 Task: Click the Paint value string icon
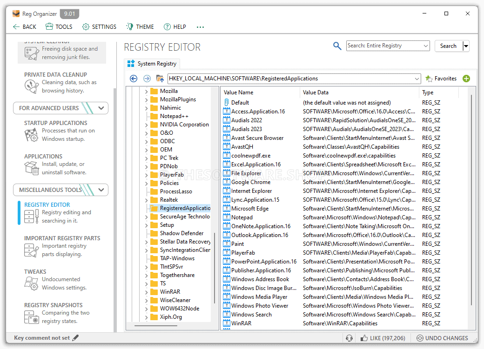[x=227, y=244]
